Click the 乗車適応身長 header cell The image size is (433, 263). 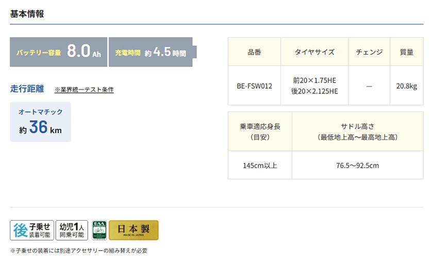260,132
